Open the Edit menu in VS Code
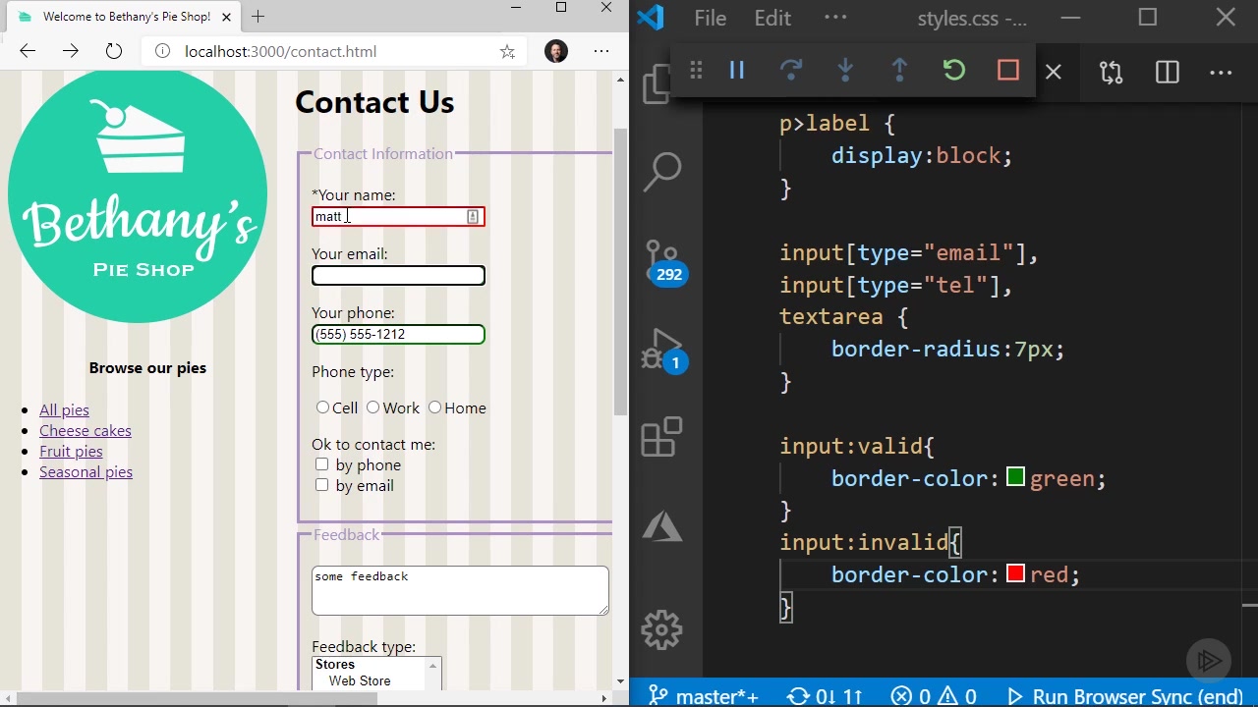 [772, 19]
